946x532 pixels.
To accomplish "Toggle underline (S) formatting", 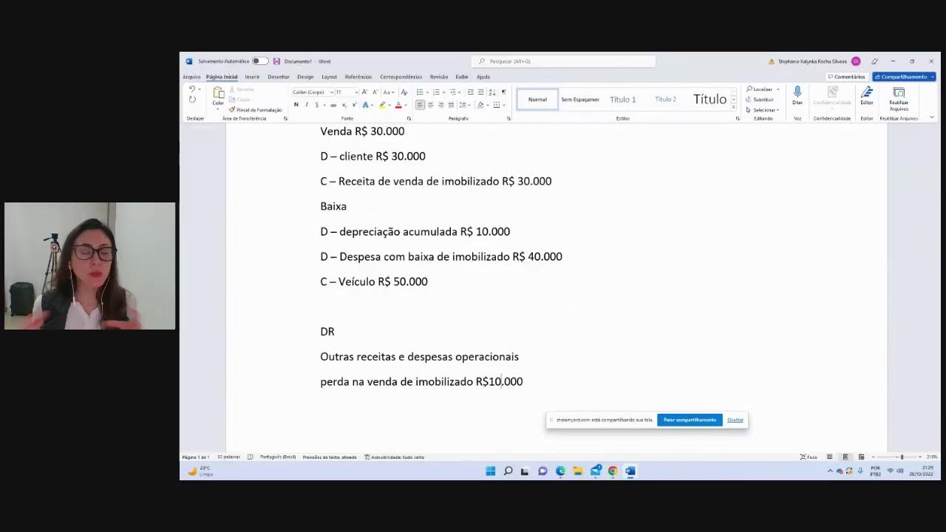I will click(x=316, y=105).
